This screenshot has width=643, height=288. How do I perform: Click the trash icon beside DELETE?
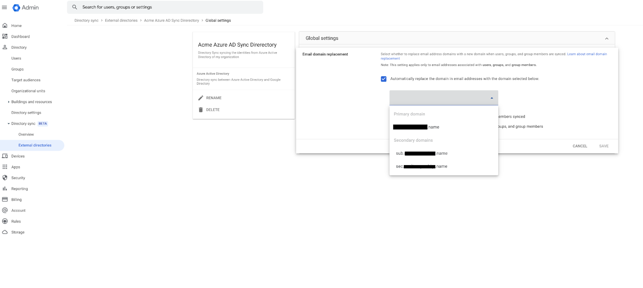click(201, 110)
